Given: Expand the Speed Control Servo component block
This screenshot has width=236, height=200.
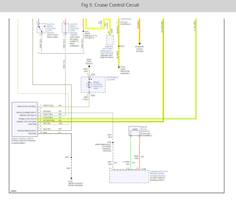Looking at the screenshot, I should [24, 119].
